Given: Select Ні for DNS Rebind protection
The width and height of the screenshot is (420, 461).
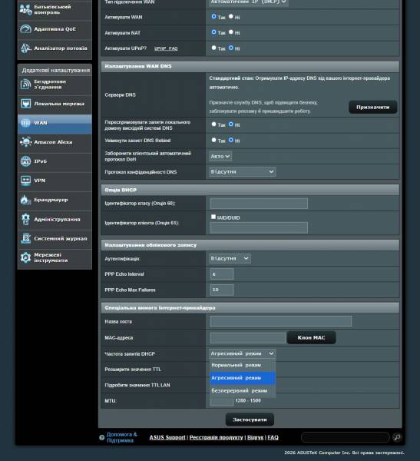Looking at the screenshot, I should click(231, 140).
